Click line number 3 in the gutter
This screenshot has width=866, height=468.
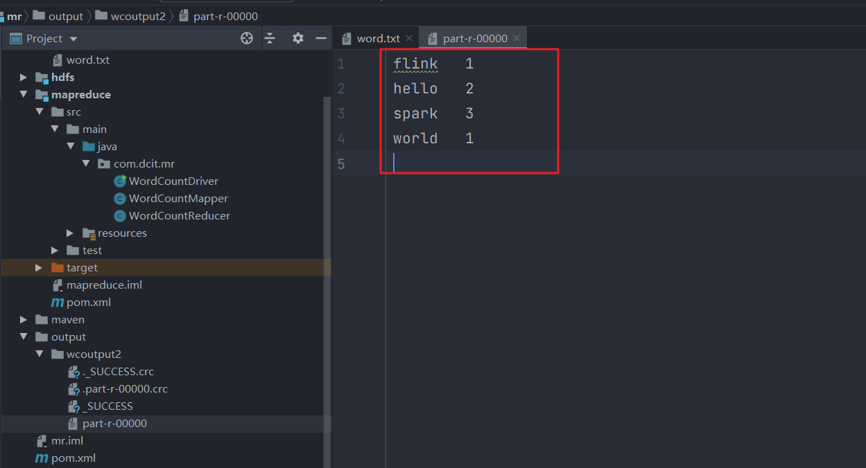(x=340, y=114)
